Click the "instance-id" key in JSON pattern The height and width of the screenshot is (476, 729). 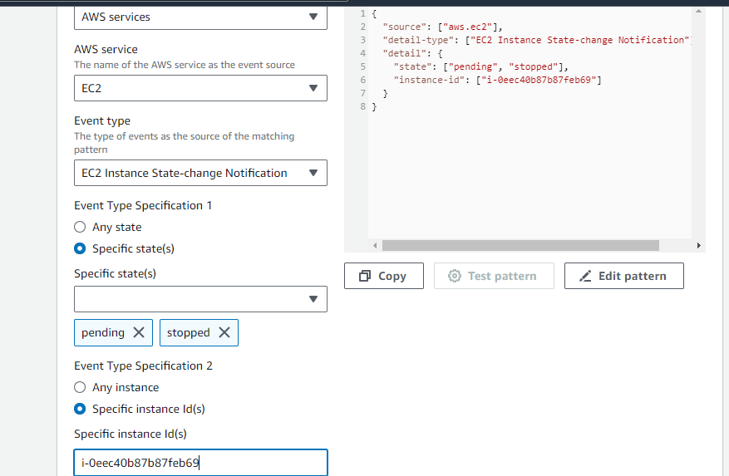click(x=429, y=80)
